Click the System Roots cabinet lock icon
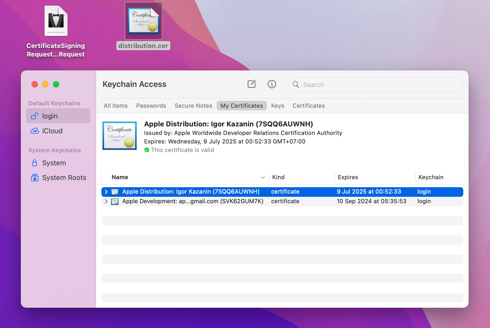Image resolution: width=490 pixels, height=328 pixels. [x=35, y=177]
